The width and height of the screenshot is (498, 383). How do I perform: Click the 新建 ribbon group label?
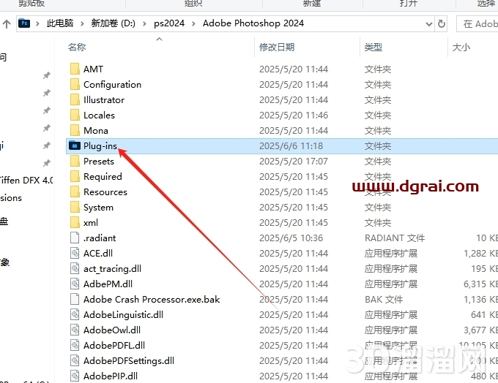point(311,4)
